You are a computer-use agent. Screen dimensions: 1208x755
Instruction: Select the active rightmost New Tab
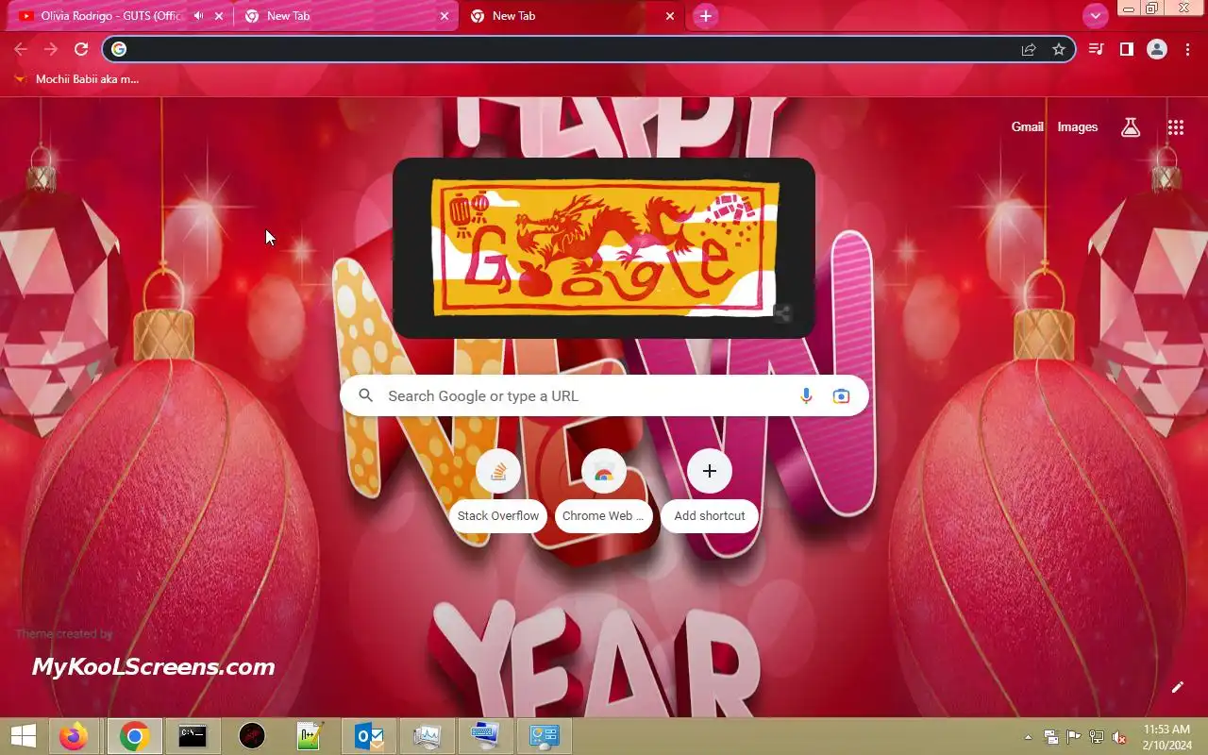pyautogui.click(x=572, y=16)
